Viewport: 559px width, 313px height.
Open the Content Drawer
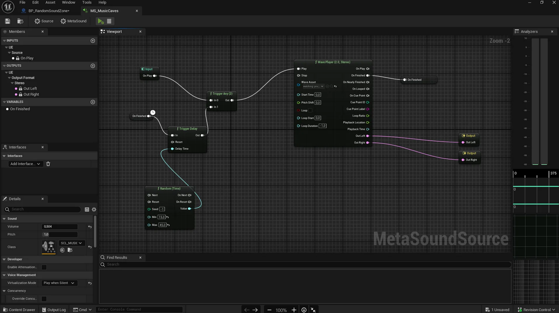(19, 310)
